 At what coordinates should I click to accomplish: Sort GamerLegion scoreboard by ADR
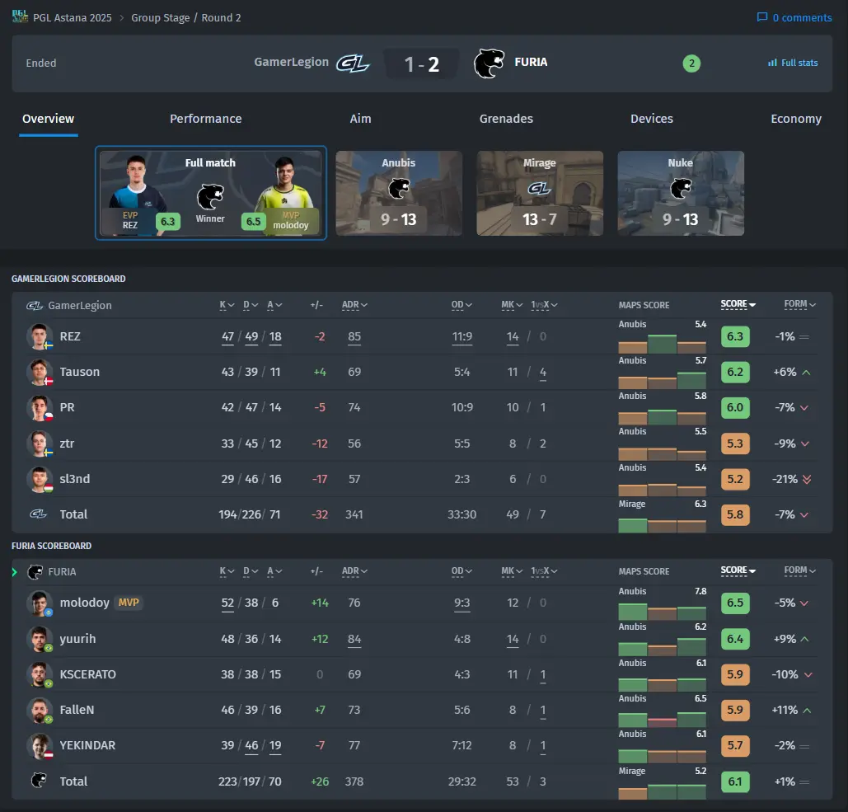[x=354, y=305]
